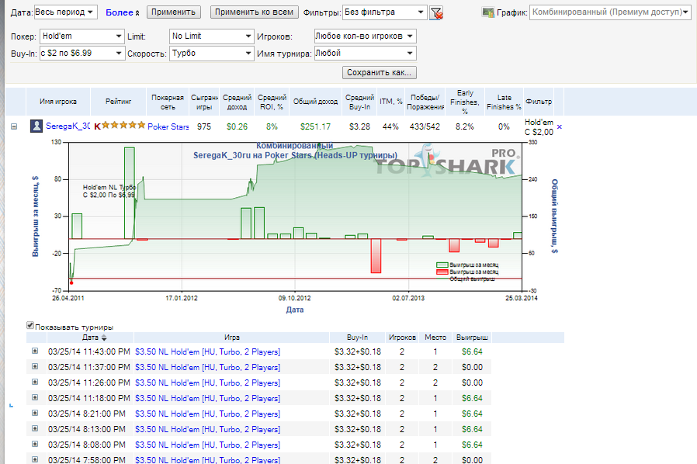Open tournament link from 11:43:00 PM row

tap(207, 351)
